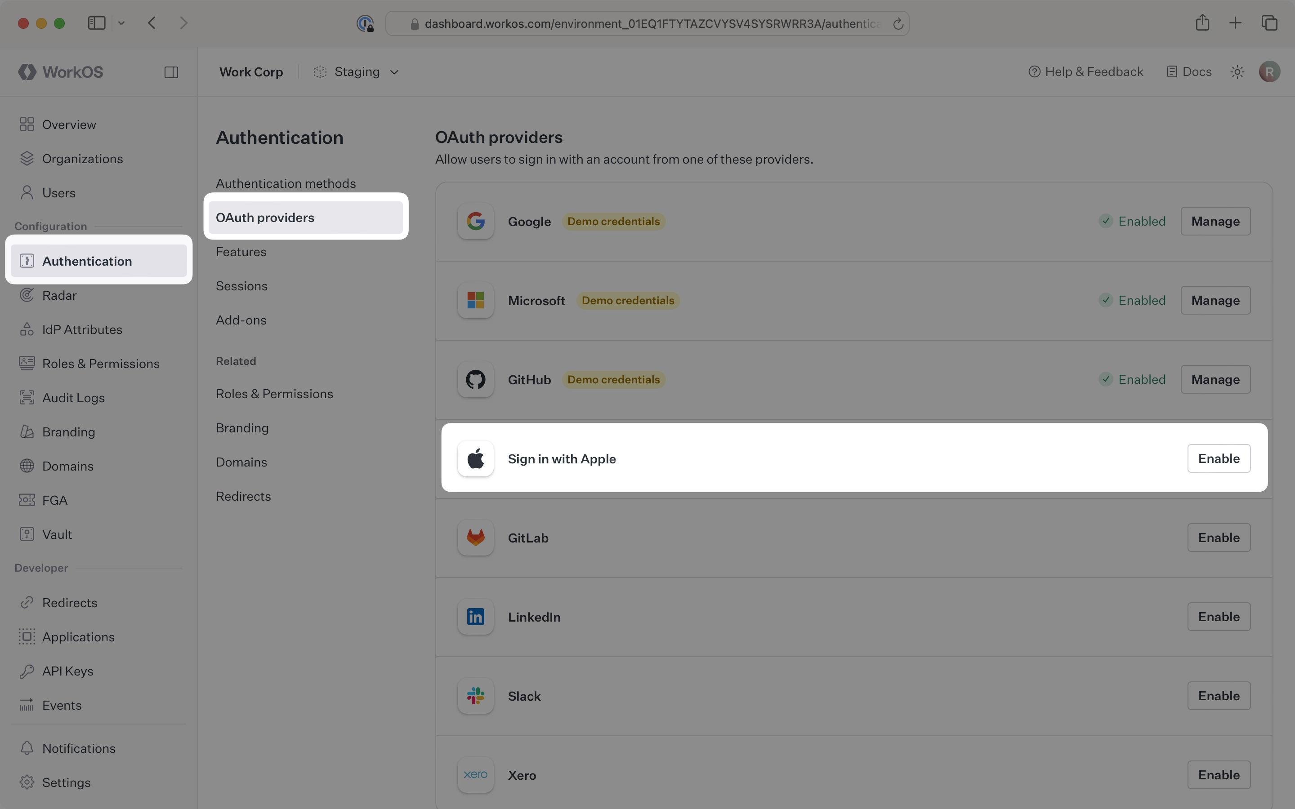
Task: Open Help & Feedback link
Action: pyautogui.click(x=1086, y=72)
